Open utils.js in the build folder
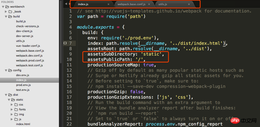This screenshot has width=260, height=127. pyautogui.click(x=20, y=41)
